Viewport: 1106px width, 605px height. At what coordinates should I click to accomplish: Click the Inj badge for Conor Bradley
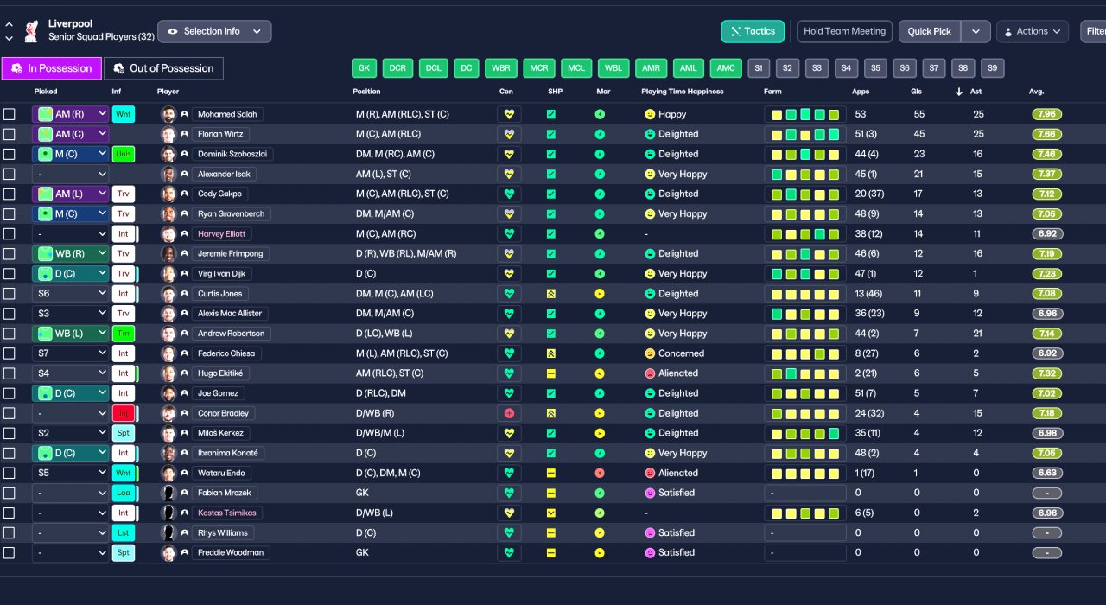click(124, 413)
